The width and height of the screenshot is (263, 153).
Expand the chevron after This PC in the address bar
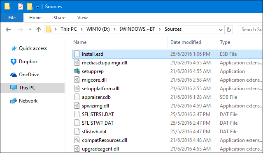coord(81,30)
